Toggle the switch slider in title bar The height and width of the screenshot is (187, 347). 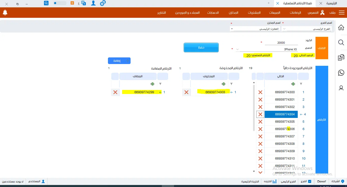(60, 3)
